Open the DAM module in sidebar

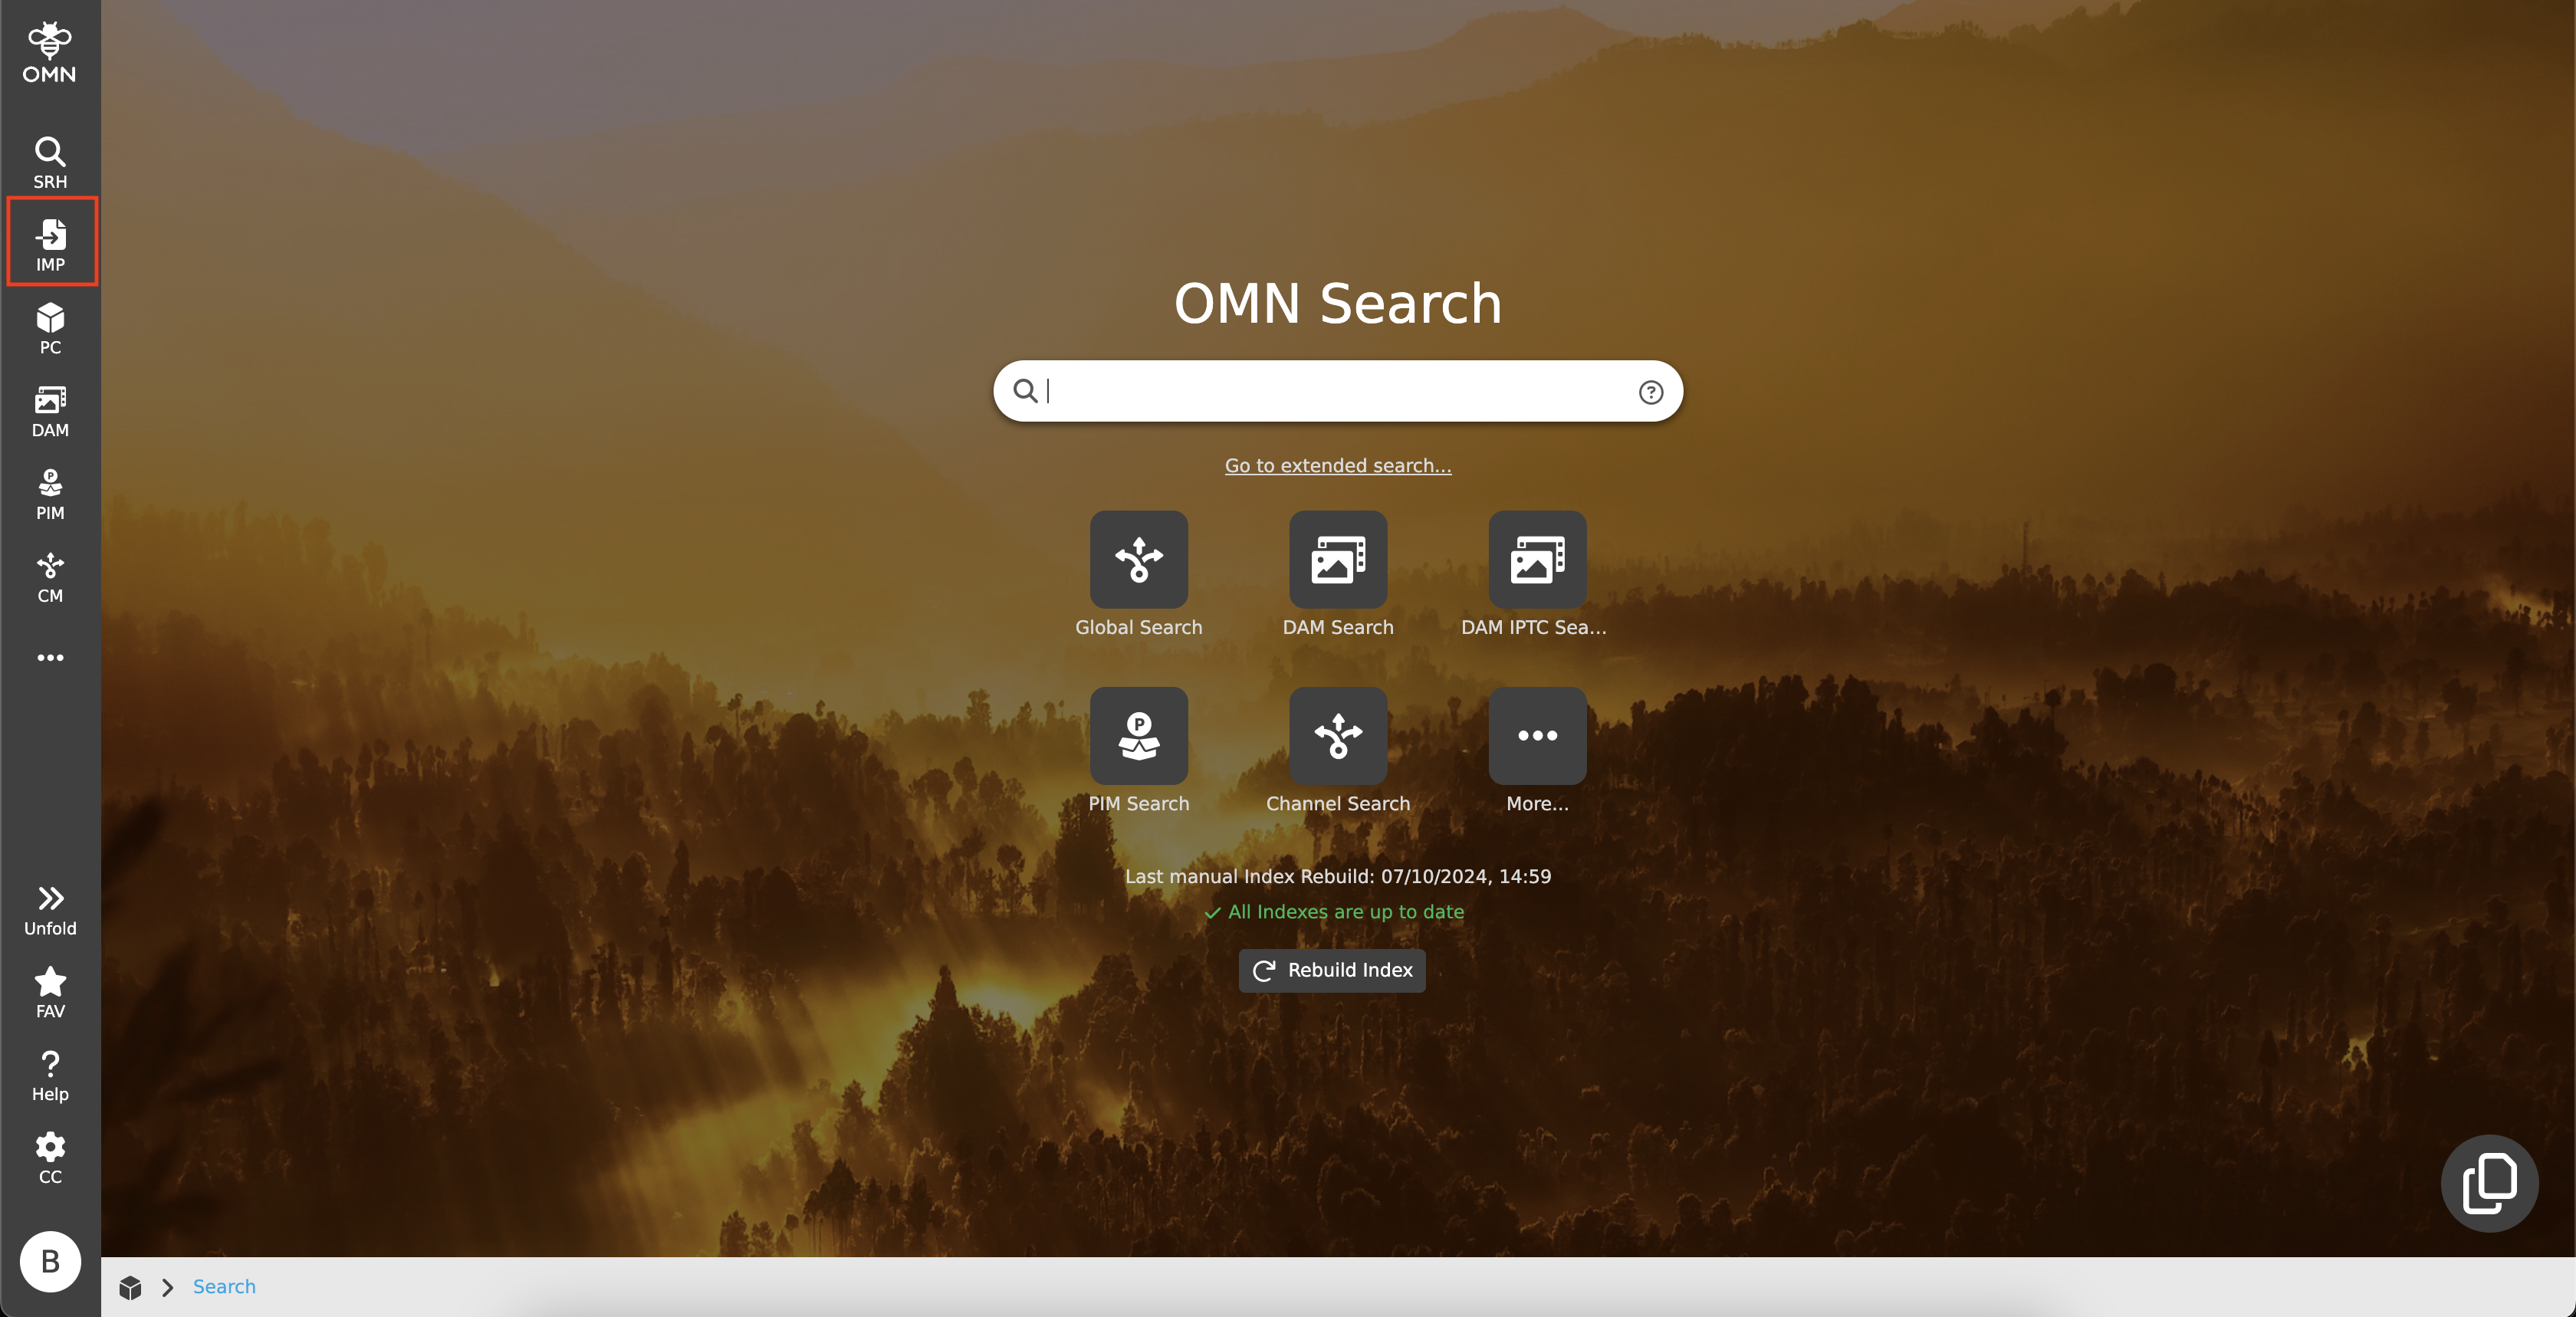pyautogui.click(x=50, y=410)
